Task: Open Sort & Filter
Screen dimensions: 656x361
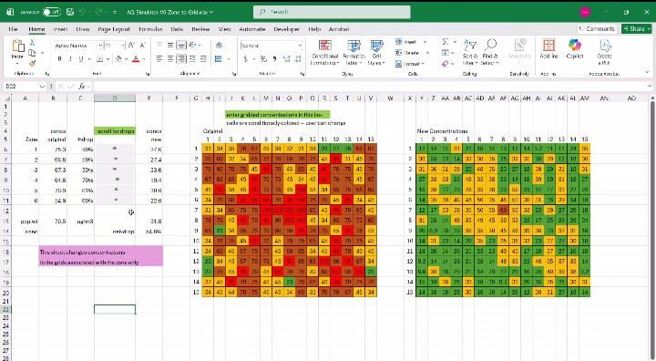Action: (x=470, y=52)
